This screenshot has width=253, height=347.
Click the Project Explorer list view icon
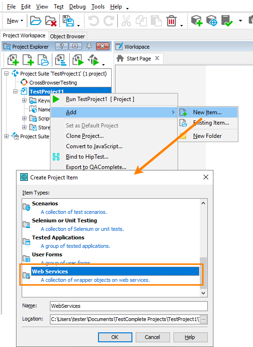pos(61,60)
